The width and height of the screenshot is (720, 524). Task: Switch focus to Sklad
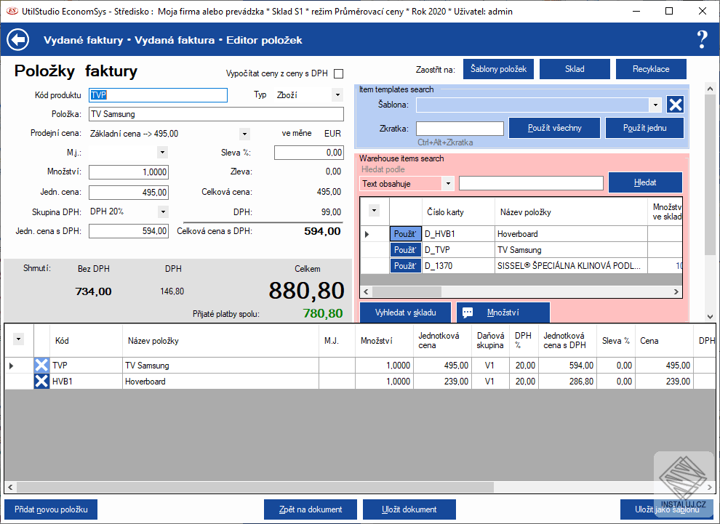click(575, 69)
